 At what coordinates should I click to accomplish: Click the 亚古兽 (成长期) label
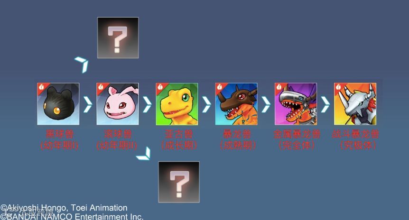179,140
